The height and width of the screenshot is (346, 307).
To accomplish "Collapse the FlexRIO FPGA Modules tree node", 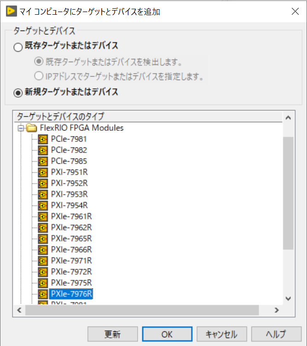I will click(x=21, y=128).
